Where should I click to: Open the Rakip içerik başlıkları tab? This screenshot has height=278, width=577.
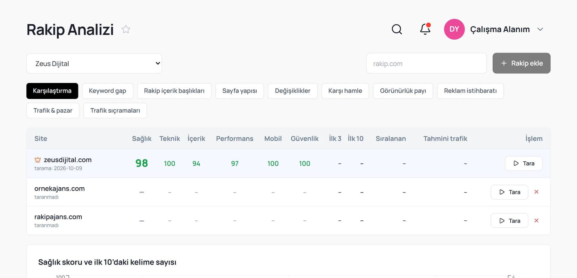pyautogui.click(x=174, y=91)
